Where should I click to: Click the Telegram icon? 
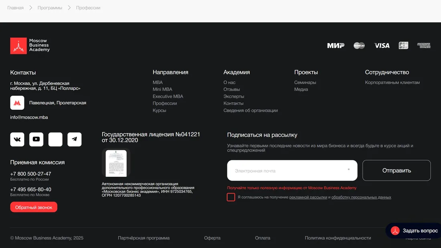[x=75, y=139]
